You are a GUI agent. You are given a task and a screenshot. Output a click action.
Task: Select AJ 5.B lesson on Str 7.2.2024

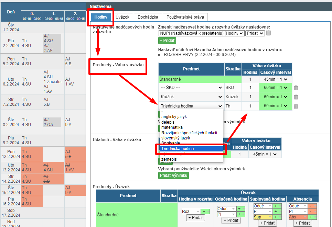(x=46, y=102)
